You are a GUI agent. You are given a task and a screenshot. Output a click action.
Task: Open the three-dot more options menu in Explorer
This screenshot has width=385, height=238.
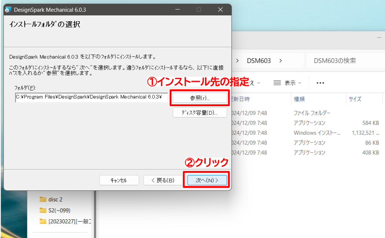(x=320, y=83)
